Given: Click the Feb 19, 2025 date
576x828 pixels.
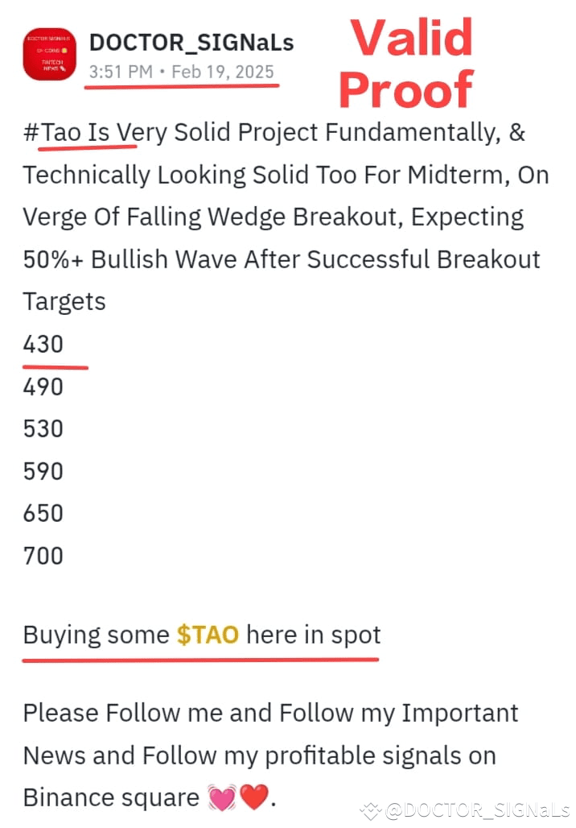Looking at the screenshot, I should (223, 72).
